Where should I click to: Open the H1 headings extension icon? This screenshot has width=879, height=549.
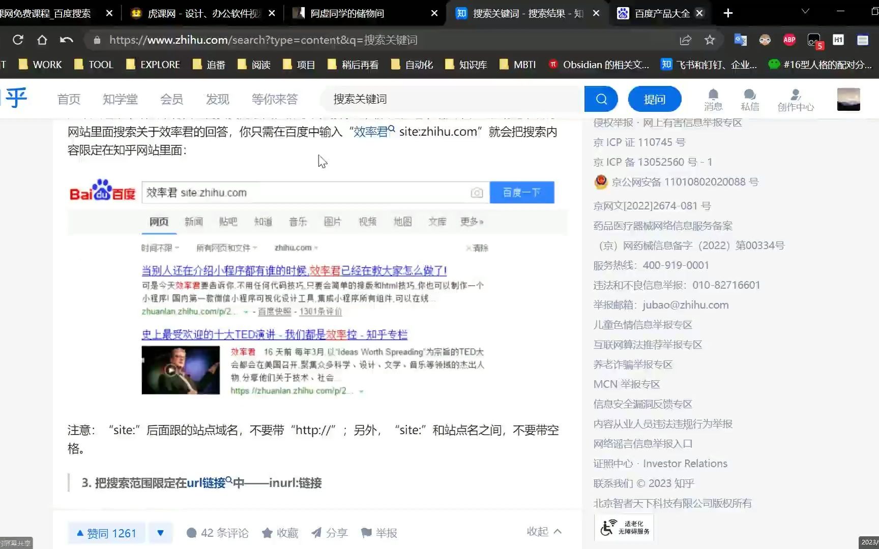click(838, 40)
